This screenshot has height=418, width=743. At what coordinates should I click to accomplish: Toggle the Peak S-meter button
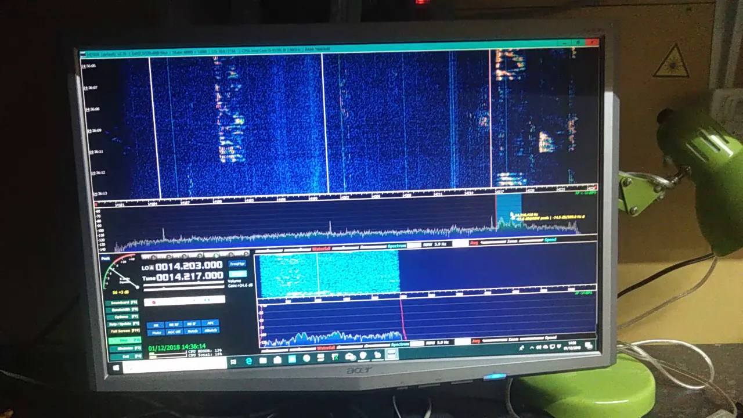pyautogui.click(x=106, y=258)
